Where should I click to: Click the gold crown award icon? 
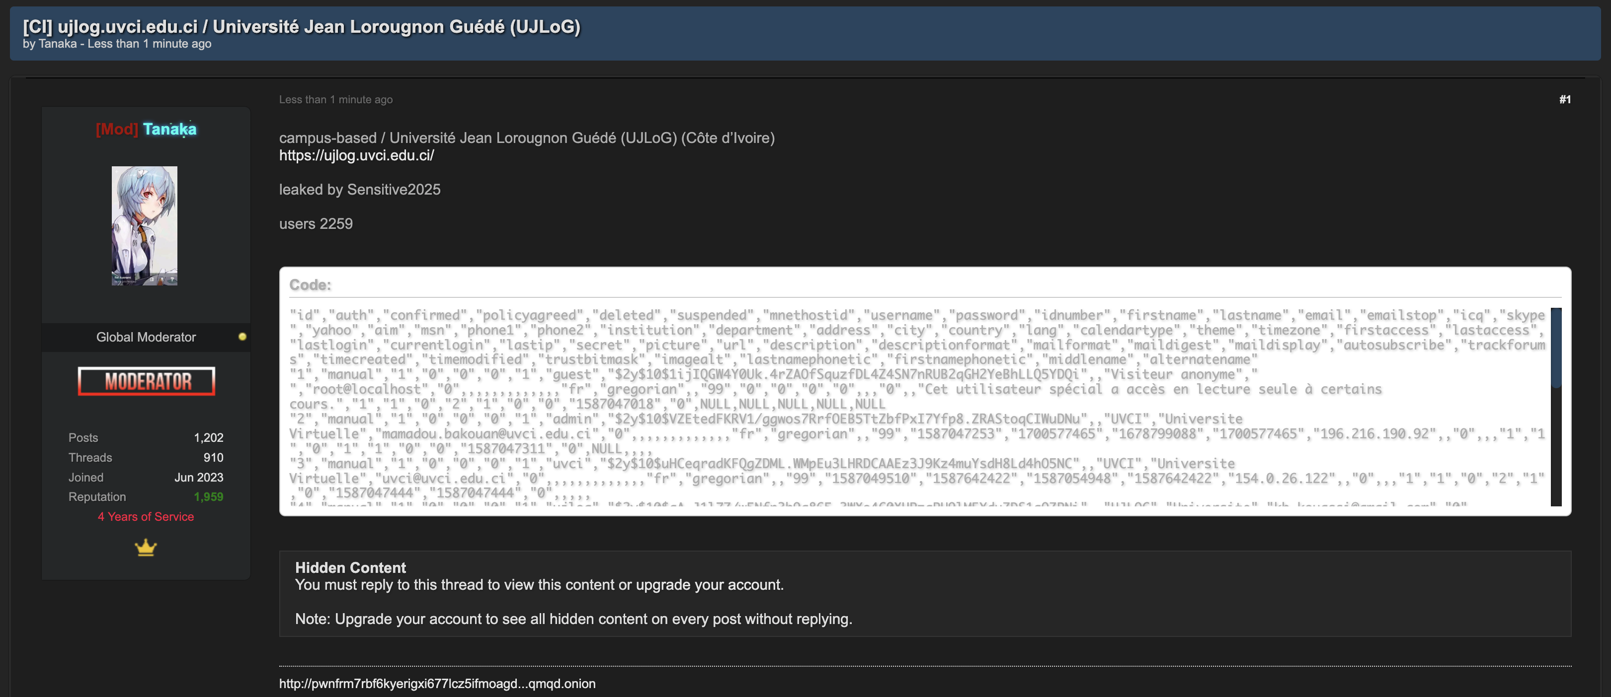(x=146, y=548)
